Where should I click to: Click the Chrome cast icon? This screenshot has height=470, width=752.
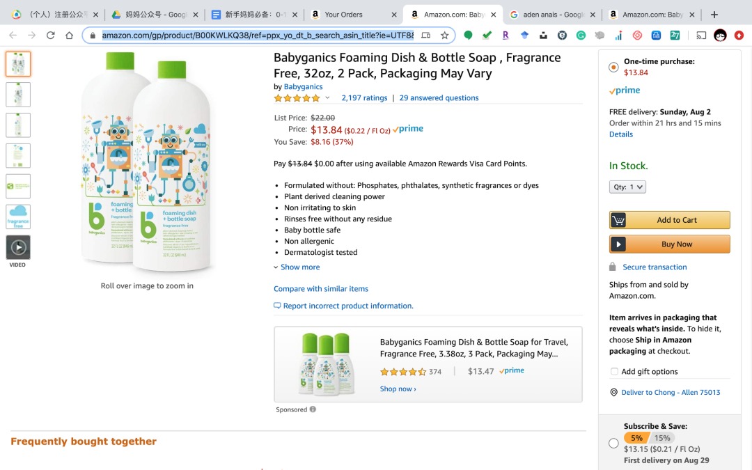[701, 35]
